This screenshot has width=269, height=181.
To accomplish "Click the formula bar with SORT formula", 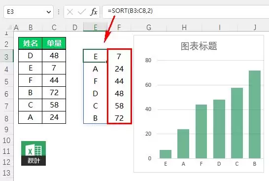I will click(186, 11).
